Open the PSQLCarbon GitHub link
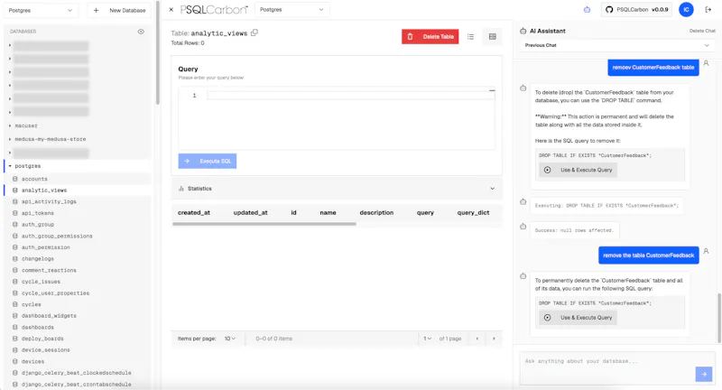Screen dimensions: 722x390 click(636, 10)
